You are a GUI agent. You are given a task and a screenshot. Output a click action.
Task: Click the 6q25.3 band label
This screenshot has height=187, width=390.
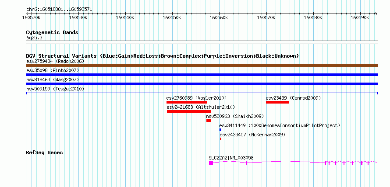(x=34, y=38)
